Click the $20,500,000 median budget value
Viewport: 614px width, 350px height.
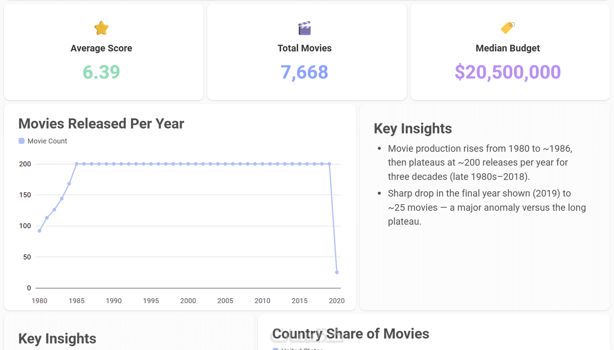pyautogui.click(x=507, y=72)
